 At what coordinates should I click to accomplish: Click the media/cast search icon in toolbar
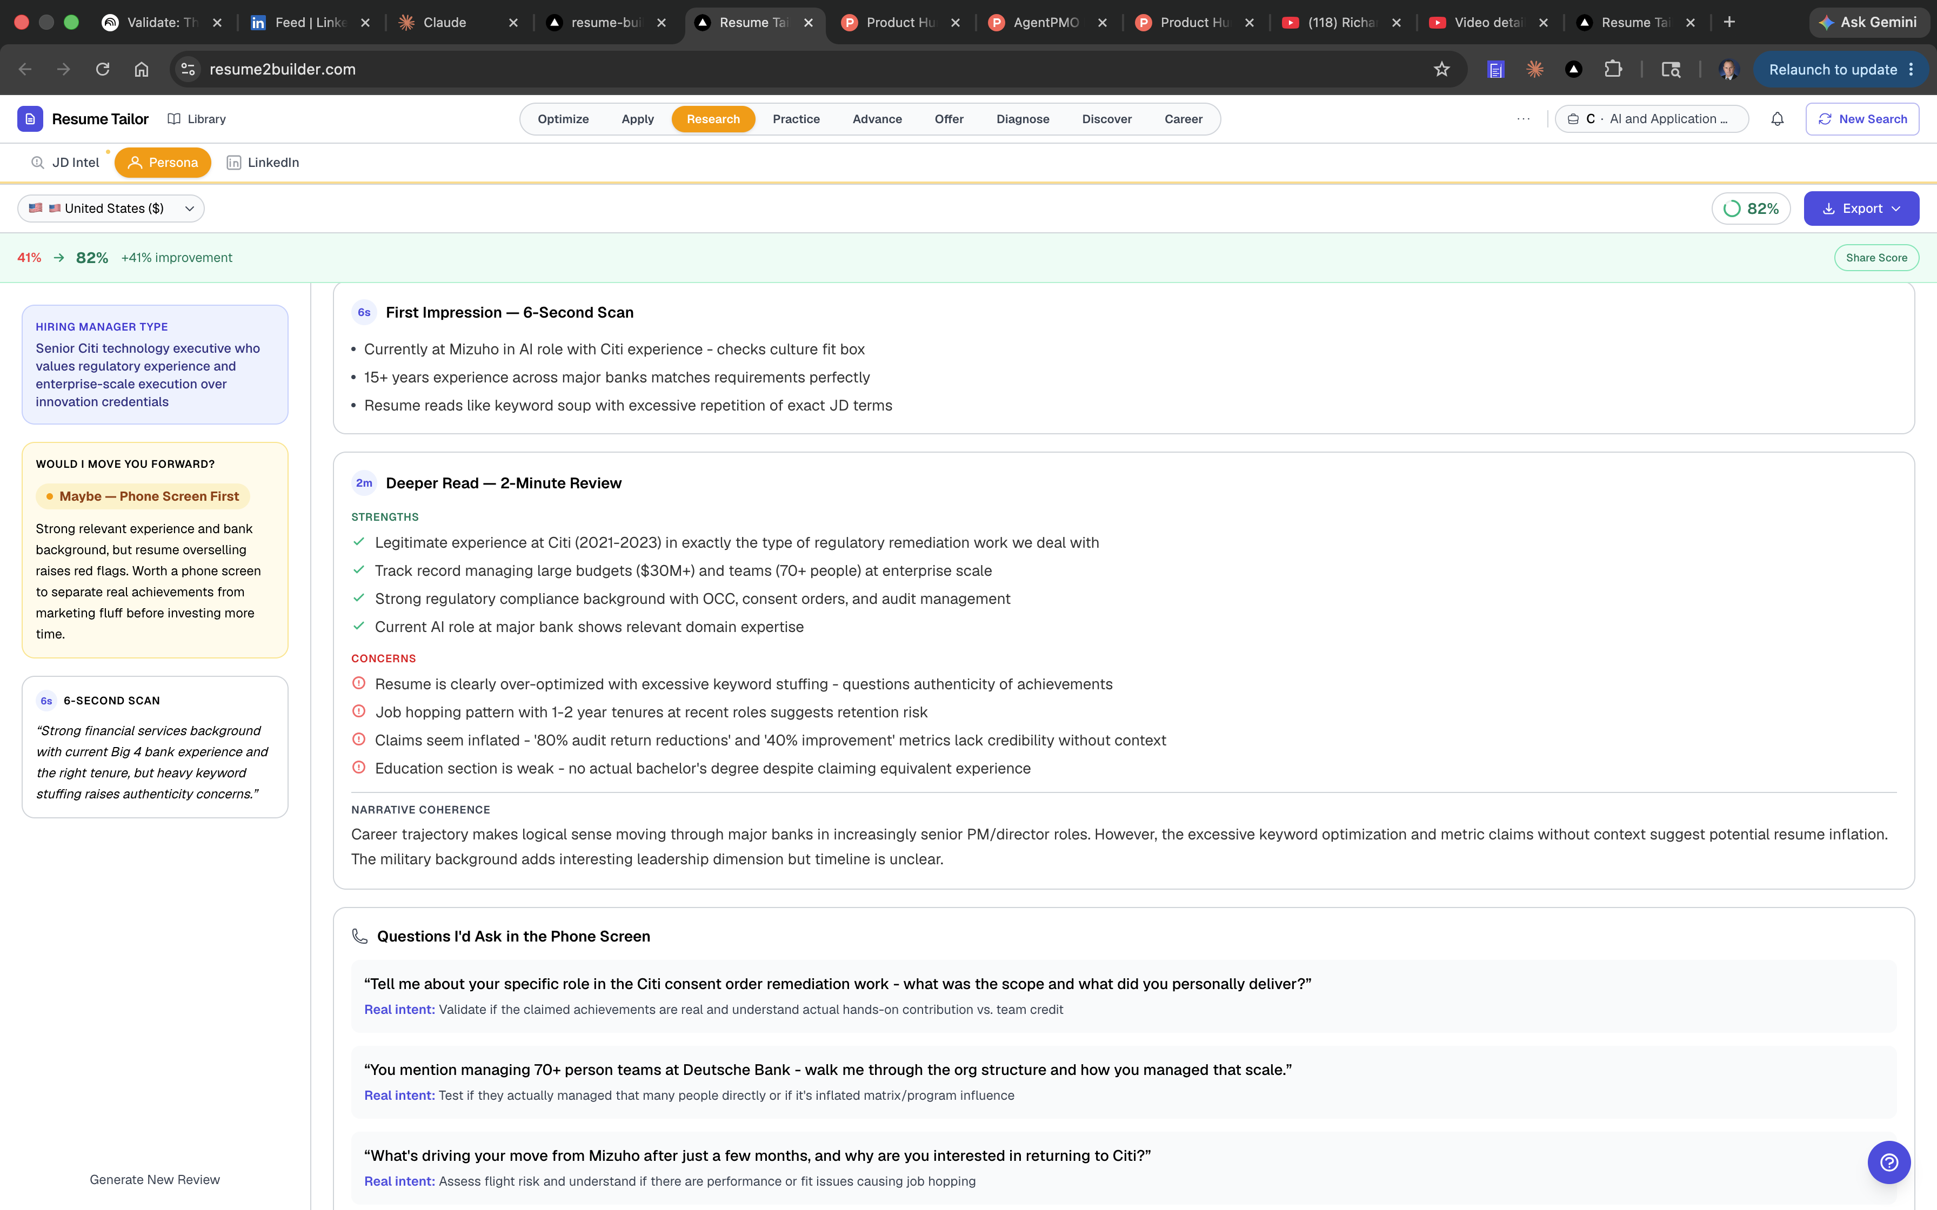(1671, 70)
